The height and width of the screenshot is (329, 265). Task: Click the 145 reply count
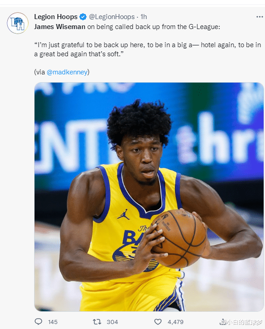(x=53, y=322)
